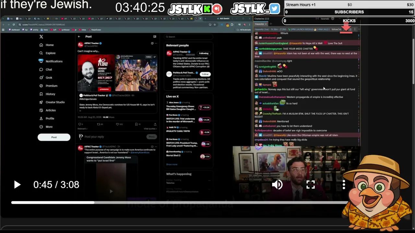Open the View quotes link

coord(150,129)
